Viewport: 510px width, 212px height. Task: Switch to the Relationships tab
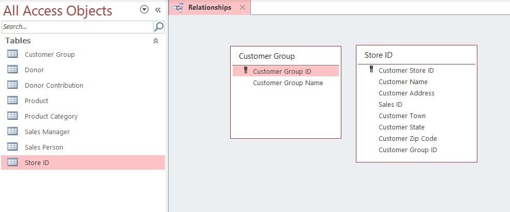coord(210,7)
